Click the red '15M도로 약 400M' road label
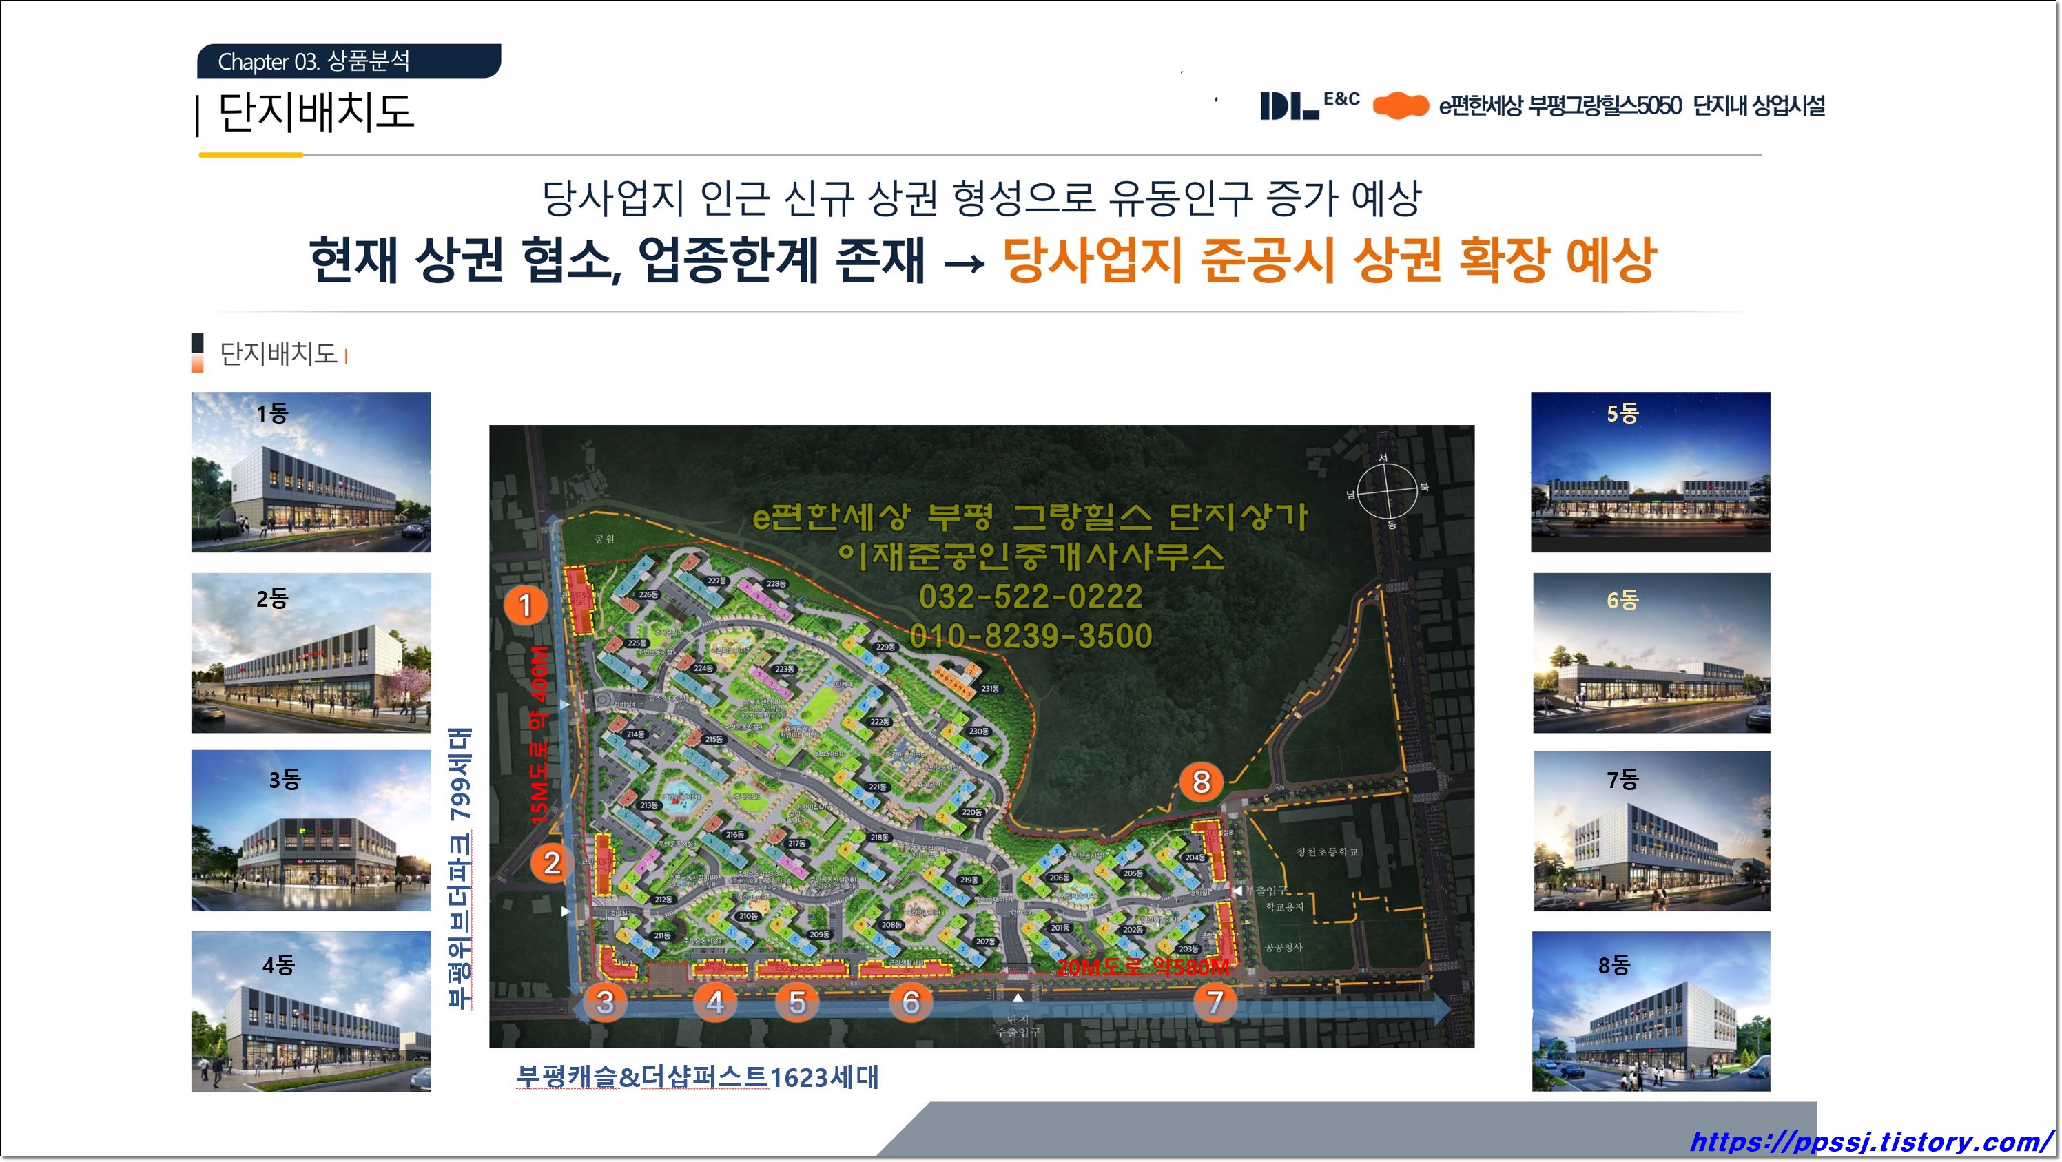This screenshot has height=1162, width=2062. (x=540, y=736)
